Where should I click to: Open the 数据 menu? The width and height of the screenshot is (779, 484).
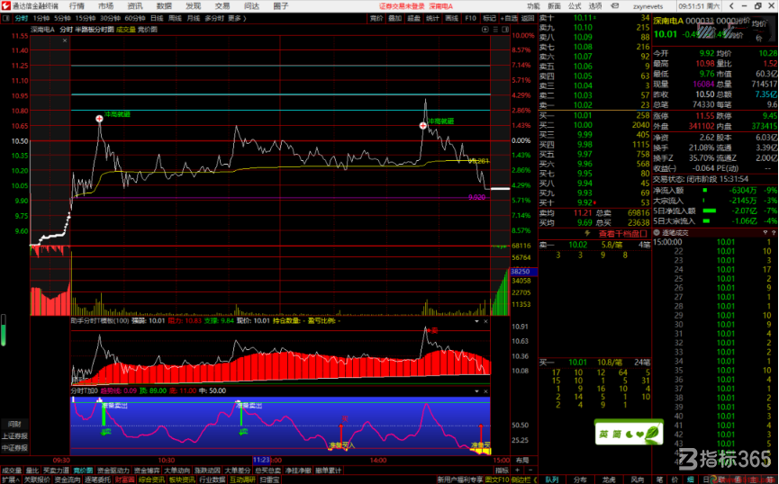pyautogui.click(x=164, y=6)
